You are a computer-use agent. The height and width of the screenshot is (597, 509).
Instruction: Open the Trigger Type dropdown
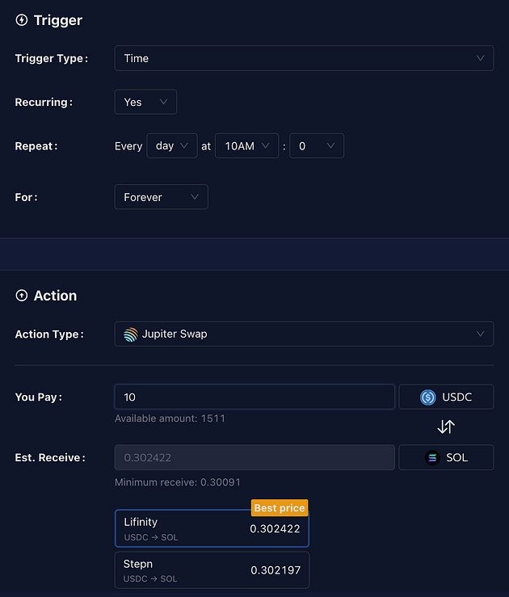(x=304, y=58)
